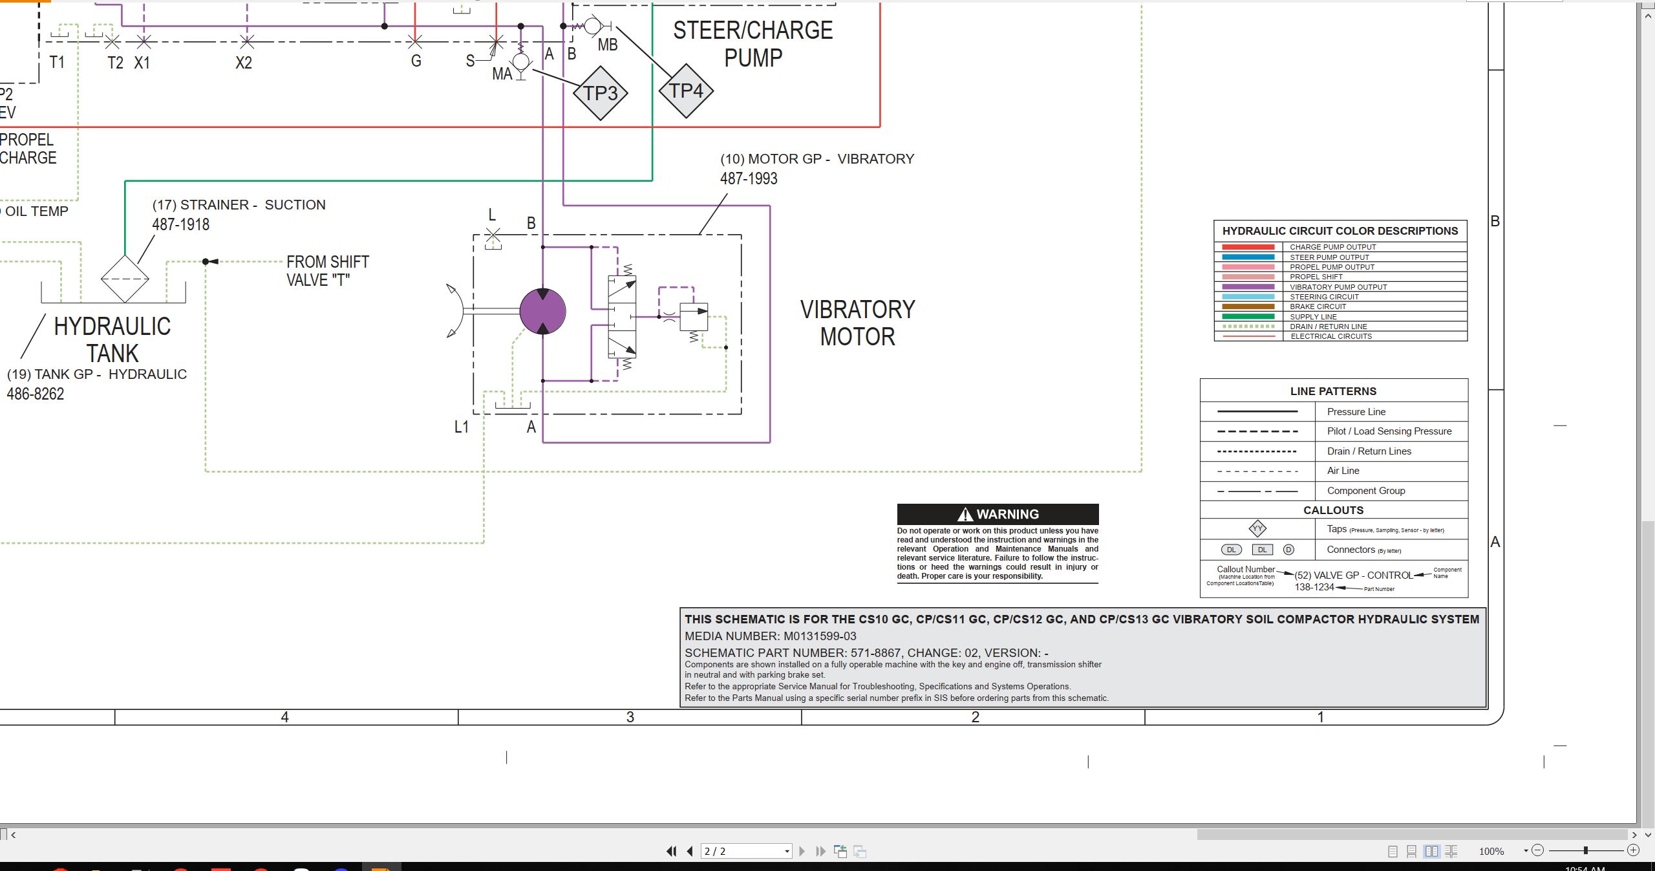The image size is (1655, 871).
Task: Go to the previous page
Action: coord(690,852)
